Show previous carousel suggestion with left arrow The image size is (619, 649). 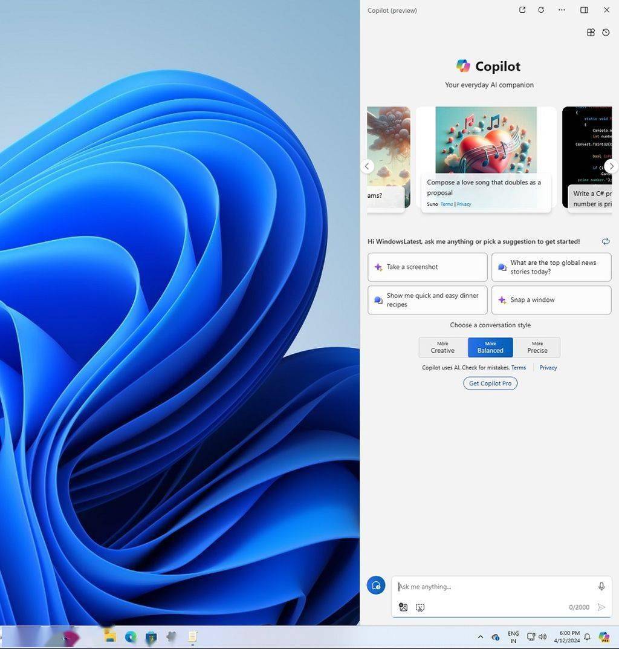click(x=367, y=166)
